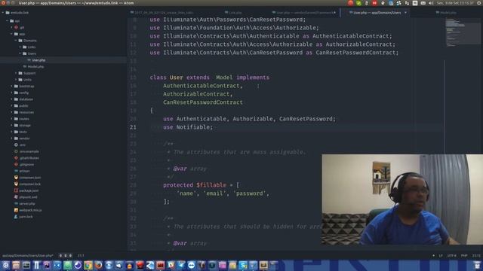This screenshot has width=483, height=271.
Task: Click line number 21 in the gutter
Action: pyautogui.click(x=133, y=127)
